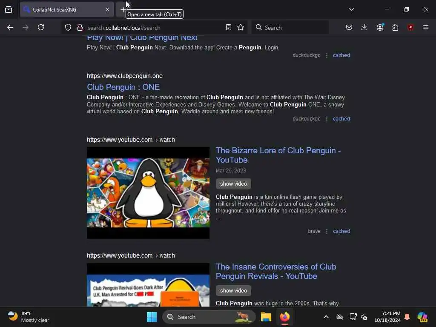Open cached link for Bizarre Lore result

[341, 231]
